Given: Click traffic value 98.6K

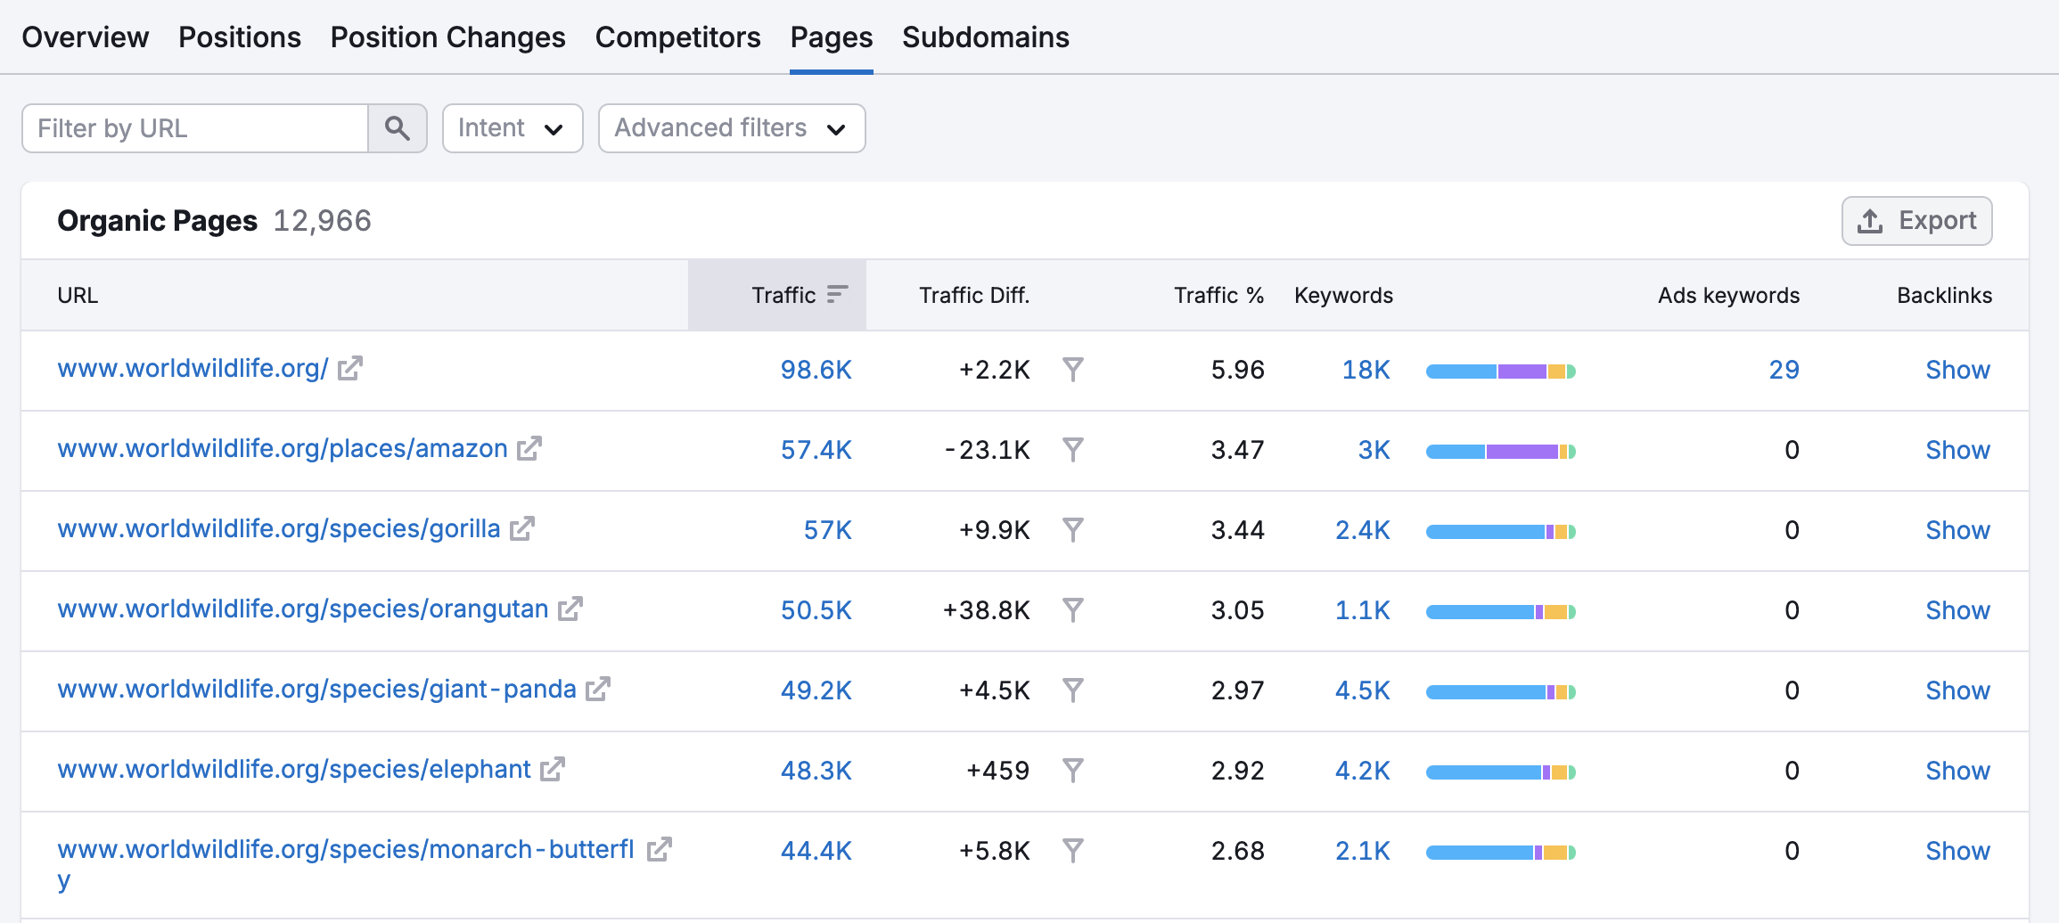Looking at the screenshot, I should coord(816,370).
